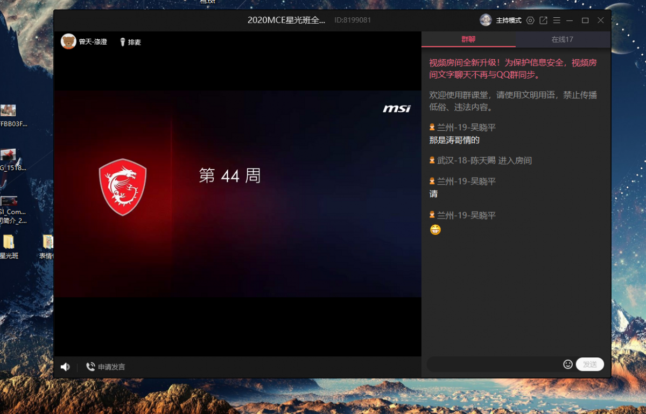Mute the room speaker volume icon

pos(65,367)
